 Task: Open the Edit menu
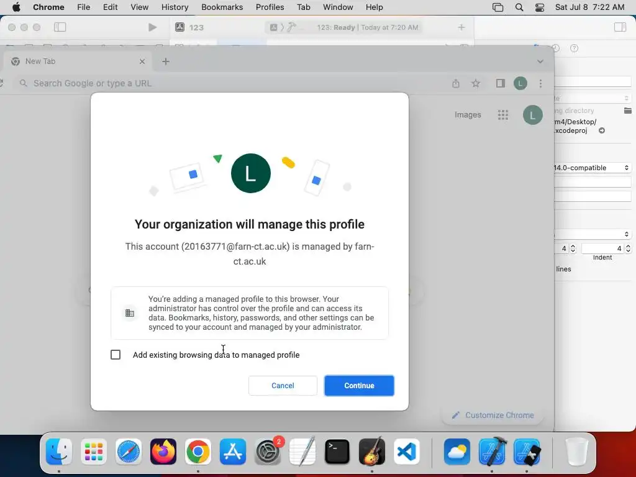(110, 7)
